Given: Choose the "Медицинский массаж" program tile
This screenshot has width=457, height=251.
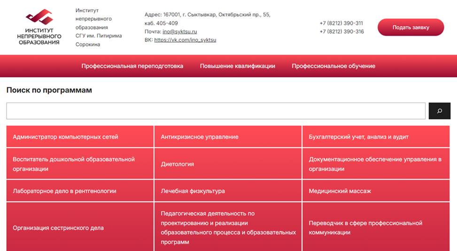Looking at the screenshot, I should pos(376,191).
